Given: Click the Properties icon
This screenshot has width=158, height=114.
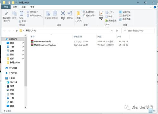Looking at the screenshot, I should (x=101, y=14).
